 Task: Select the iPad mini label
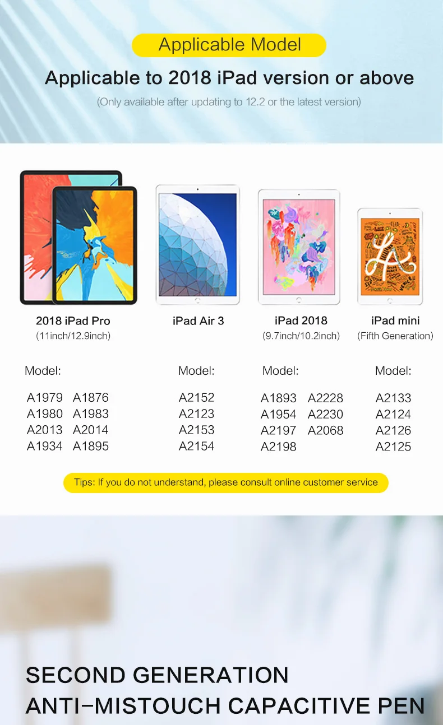pos(395,320)
